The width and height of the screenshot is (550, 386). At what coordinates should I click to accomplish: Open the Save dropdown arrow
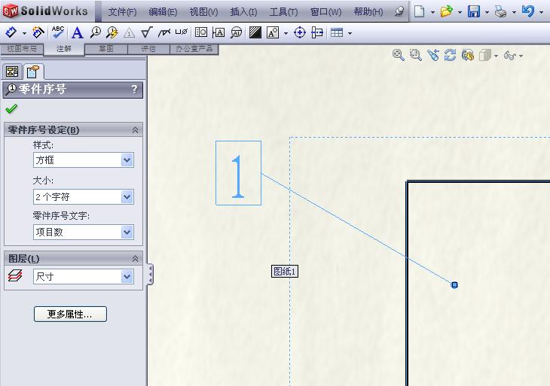pos(487,12)
